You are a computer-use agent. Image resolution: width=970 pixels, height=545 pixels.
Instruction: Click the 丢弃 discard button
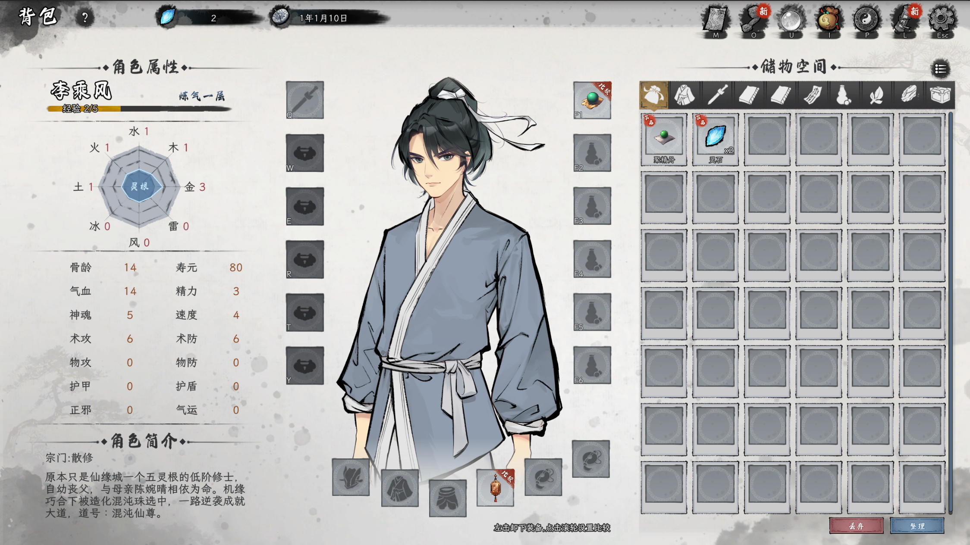[x=856, y=526]
